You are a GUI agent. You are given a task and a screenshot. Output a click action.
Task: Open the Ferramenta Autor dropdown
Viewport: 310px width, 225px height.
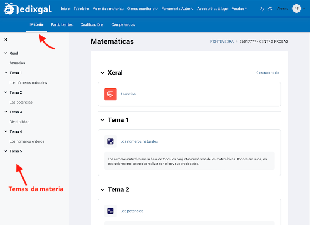pos(177,8)
